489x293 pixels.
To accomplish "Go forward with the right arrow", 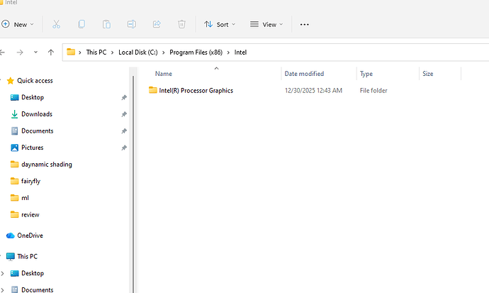I will pyautogui.click(x=20, y=52).
